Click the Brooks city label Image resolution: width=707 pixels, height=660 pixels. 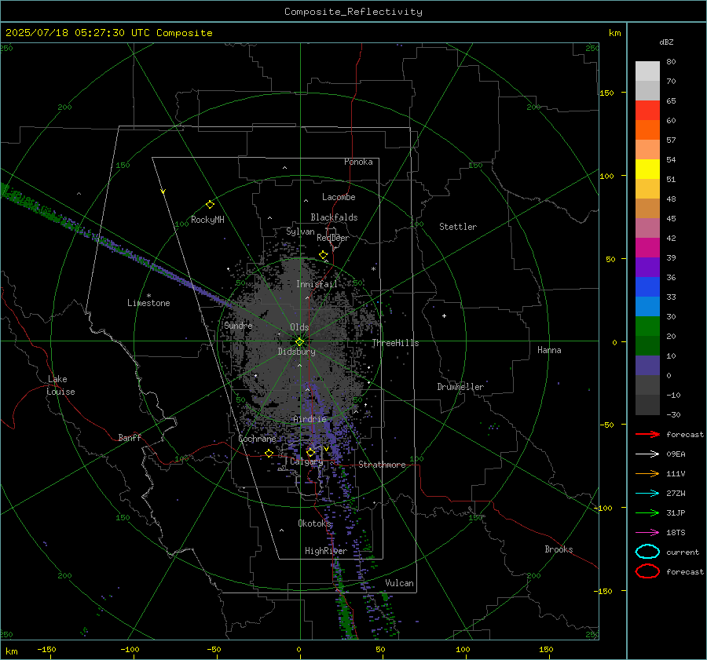pyautogui.click(x=559, y=549)
